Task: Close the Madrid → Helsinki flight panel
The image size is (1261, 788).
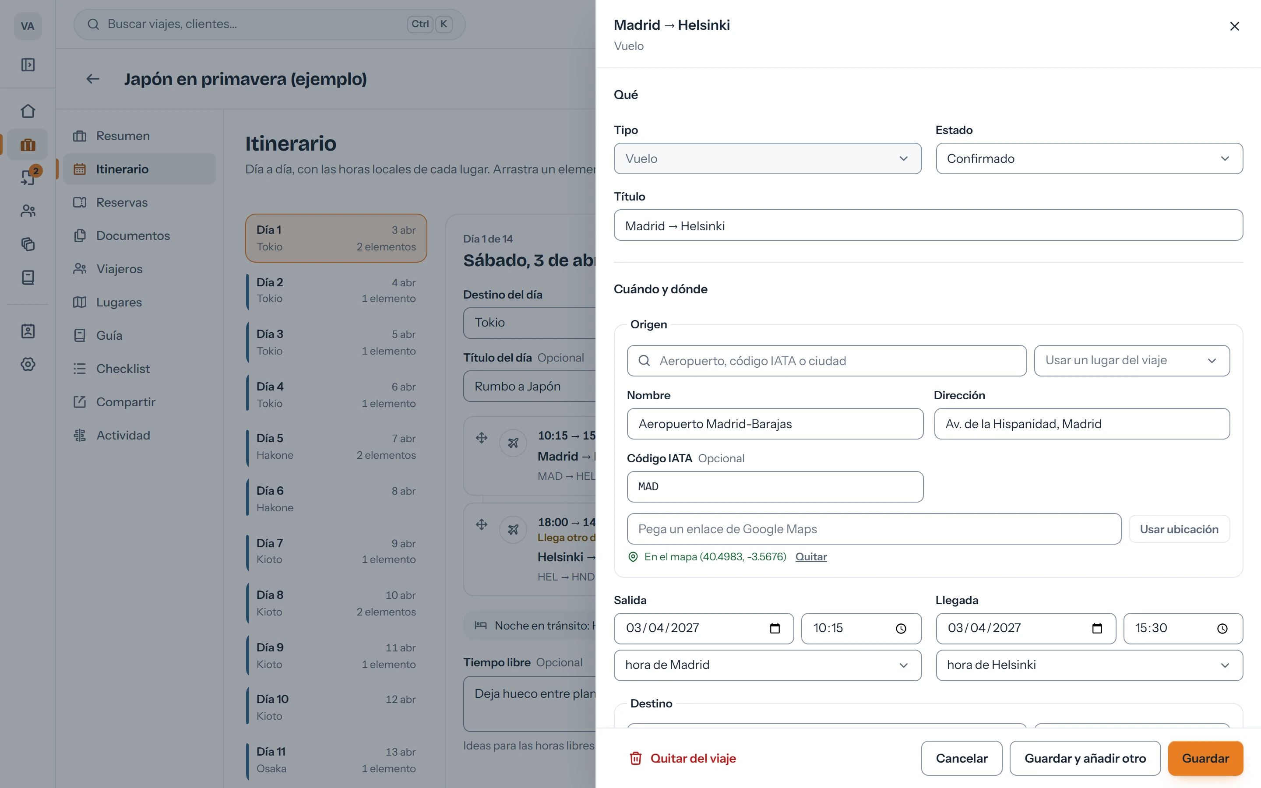Action: (1234, 26)
